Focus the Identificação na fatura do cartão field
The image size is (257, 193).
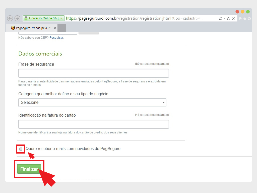tap(93, 124)
